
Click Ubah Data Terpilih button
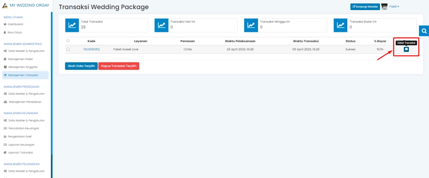(81, 66)
